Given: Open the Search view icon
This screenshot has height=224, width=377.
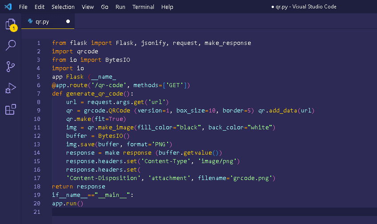Looking at the screenshot, I should click(11, 45).
